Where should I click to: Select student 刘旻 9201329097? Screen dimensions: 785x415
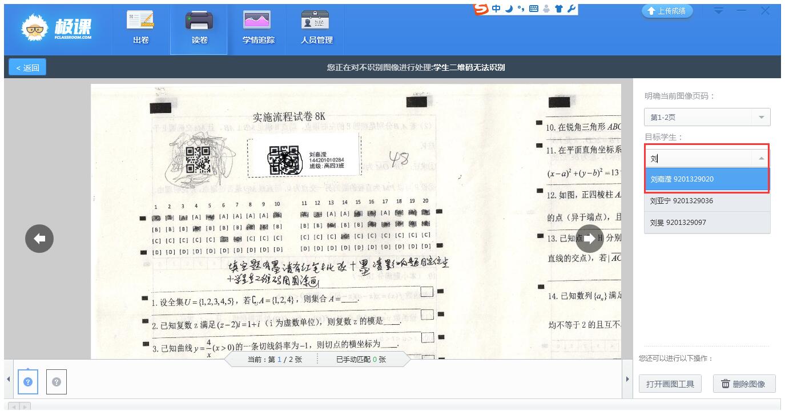(x=707, y=223)
